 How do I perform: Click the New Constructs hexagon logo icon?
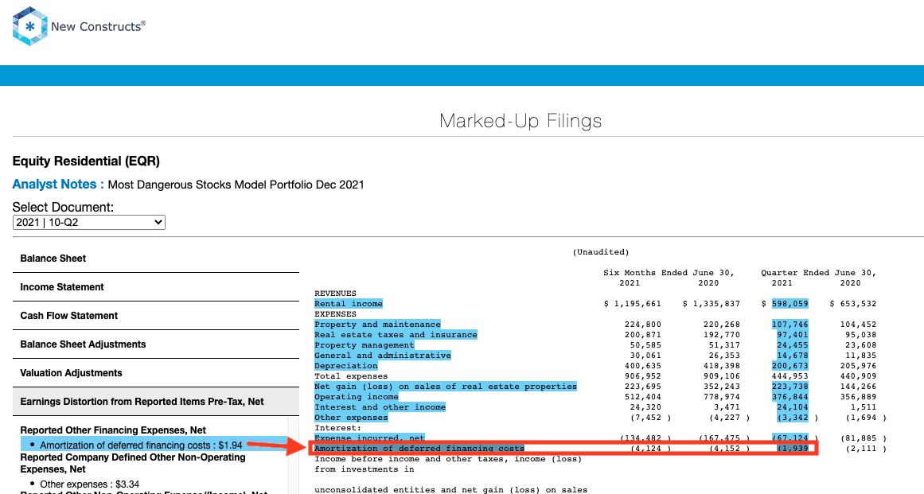click(x=30, y=26)
